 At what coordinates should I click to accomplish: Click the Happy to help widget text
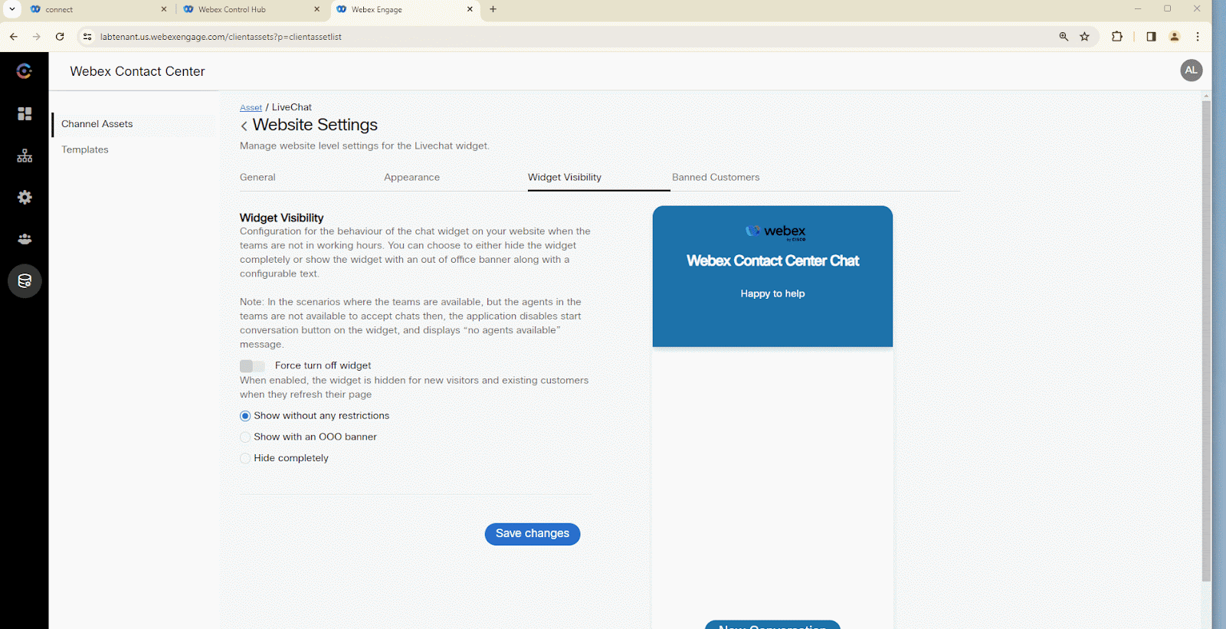click(x=772, y=293)
